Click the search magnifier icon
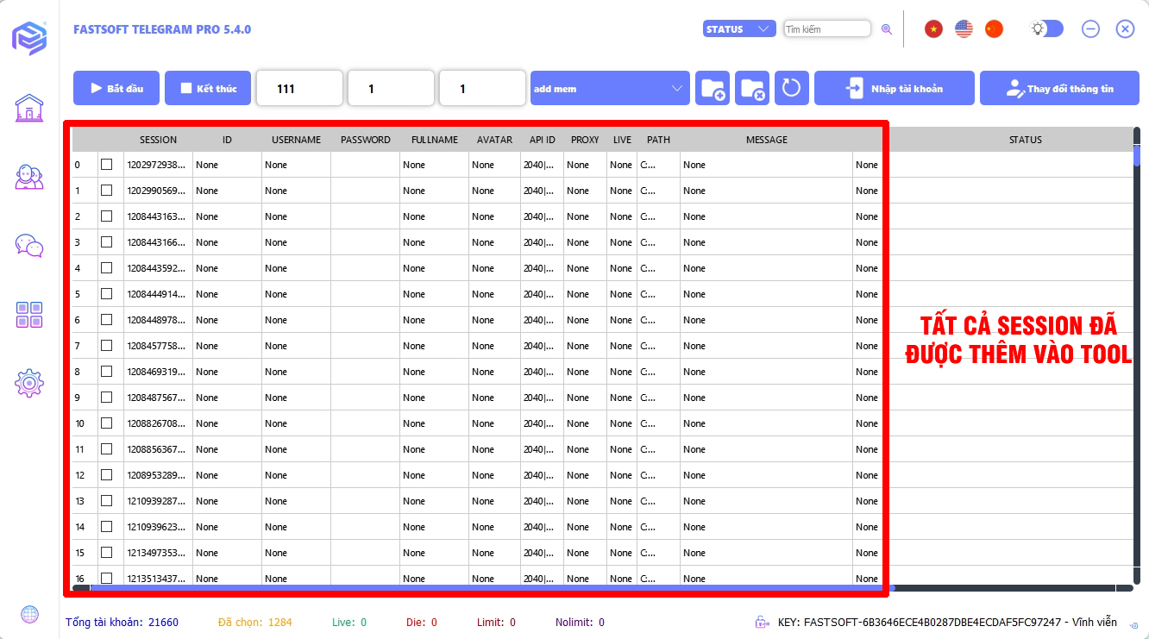1149x639 pixels. point(887,29)
